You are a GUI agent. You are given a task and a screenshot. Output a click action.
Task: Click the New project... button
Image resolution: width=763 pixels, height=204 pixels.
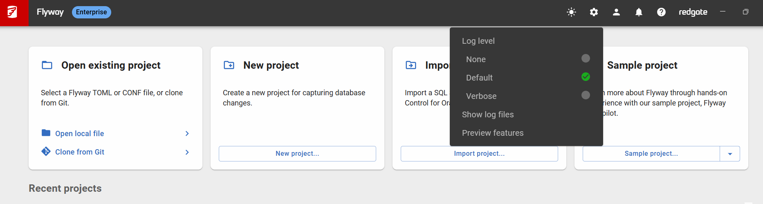(x=297, y=154)
